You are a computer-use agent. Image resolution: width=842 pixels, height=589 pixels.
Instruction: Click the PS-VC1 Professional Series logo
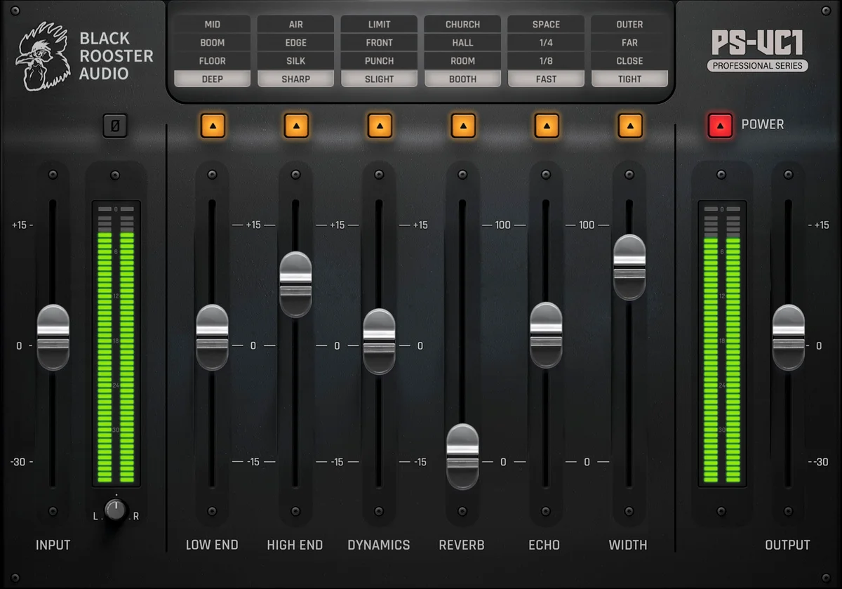(x=758, y=51)
